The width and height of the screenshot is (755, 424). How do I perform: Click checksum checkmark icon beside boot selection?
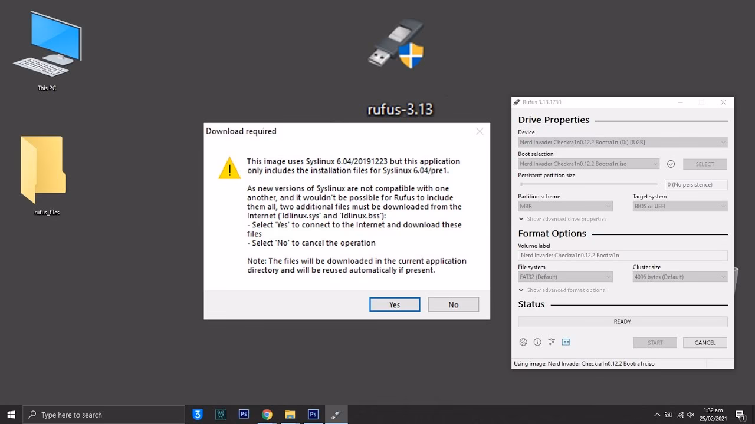(671, 164)
